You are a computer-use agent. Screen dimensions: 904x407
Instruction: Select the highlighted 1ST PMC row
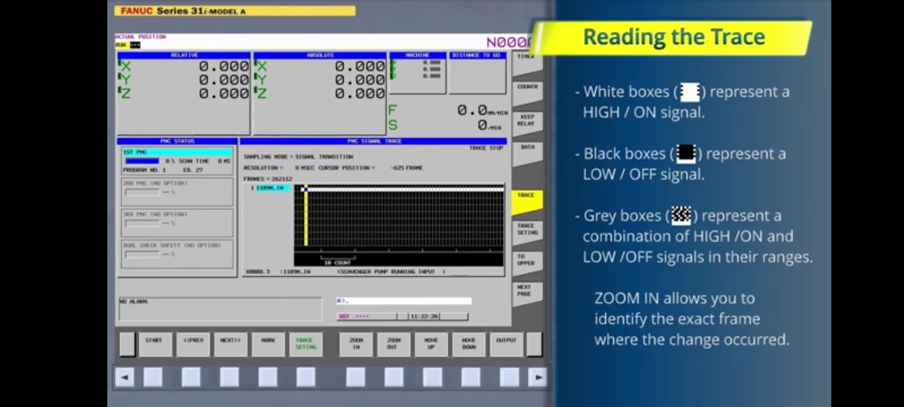coord(177,152)
